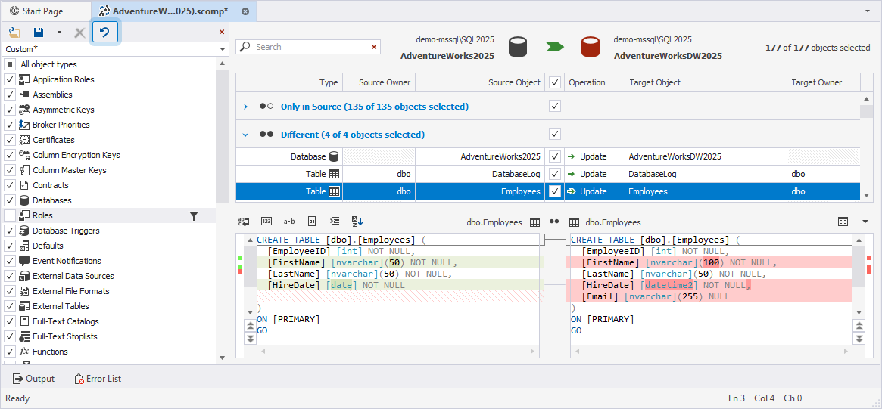Click the save filter floppy disk icon
This screenshot has width=882, height=409.
pyautogui.click(x=39, y=33)
